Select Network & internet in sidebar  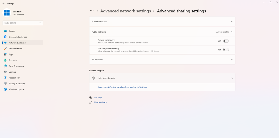coord(23,43)
